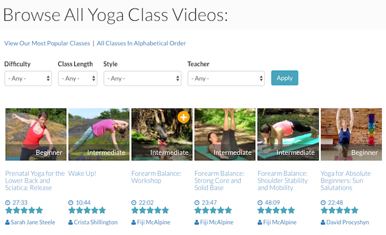Click the orange plus icon on Forearm Balance: Workshop
The width and height of the screenshot is (386, 235).
click(x=183, y=117)
